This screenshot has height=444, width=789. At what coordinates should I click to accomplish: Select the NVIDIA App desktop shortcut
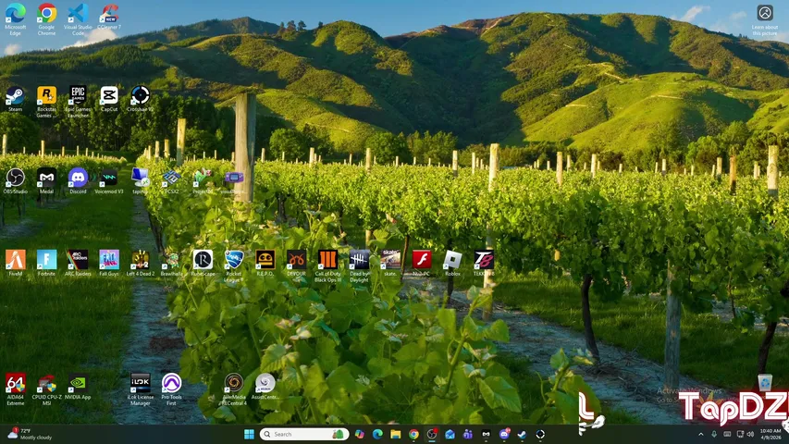tap(78, 386)
